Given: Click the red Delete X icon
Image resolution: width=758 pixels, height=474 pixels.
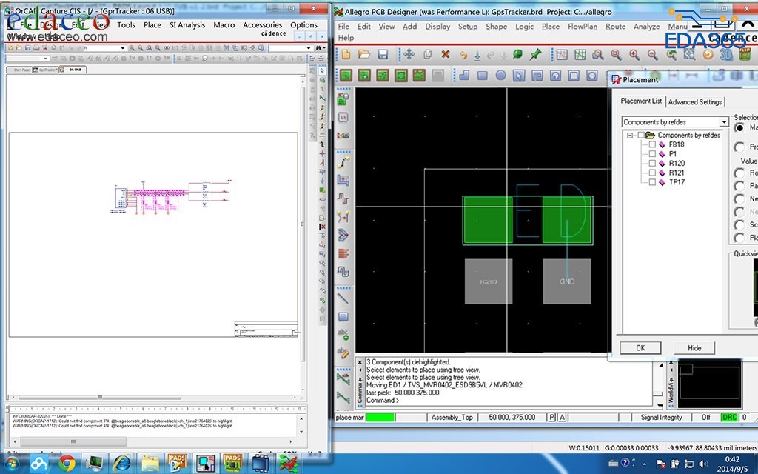Looking at the screenshot, I should tap(446, 55).
